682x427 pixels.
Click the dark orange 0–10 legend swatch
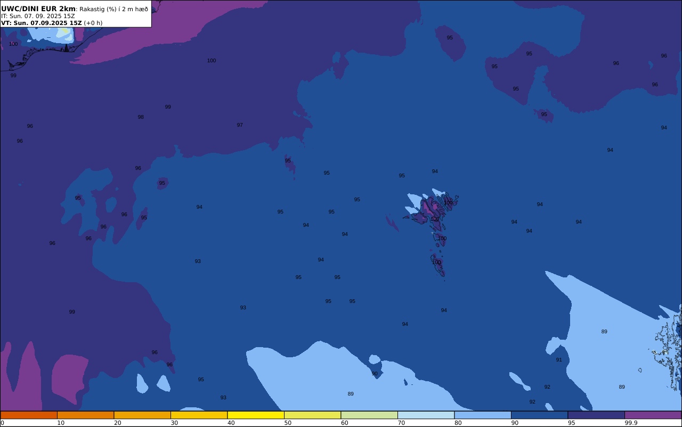coord(29,415)
